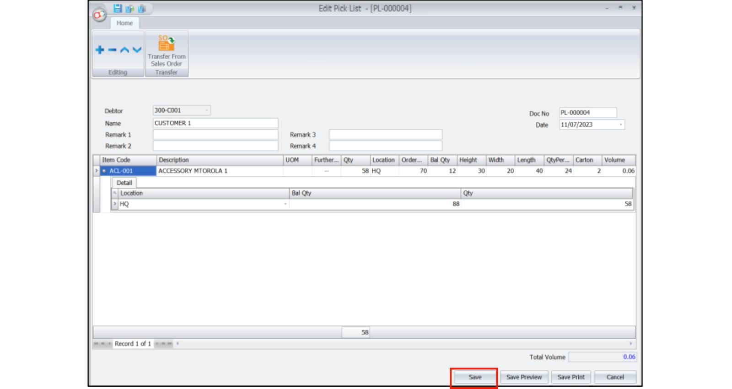Click second quick-access save icon
Image resolution: width=732 pixels, height=389 pixels.
click(130, 9)
